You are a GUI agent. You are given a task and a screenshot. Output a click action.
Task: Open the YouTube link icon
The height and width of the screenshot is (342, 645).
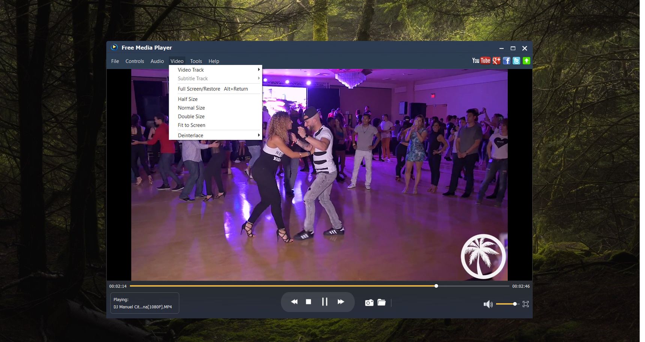[481, 61]
